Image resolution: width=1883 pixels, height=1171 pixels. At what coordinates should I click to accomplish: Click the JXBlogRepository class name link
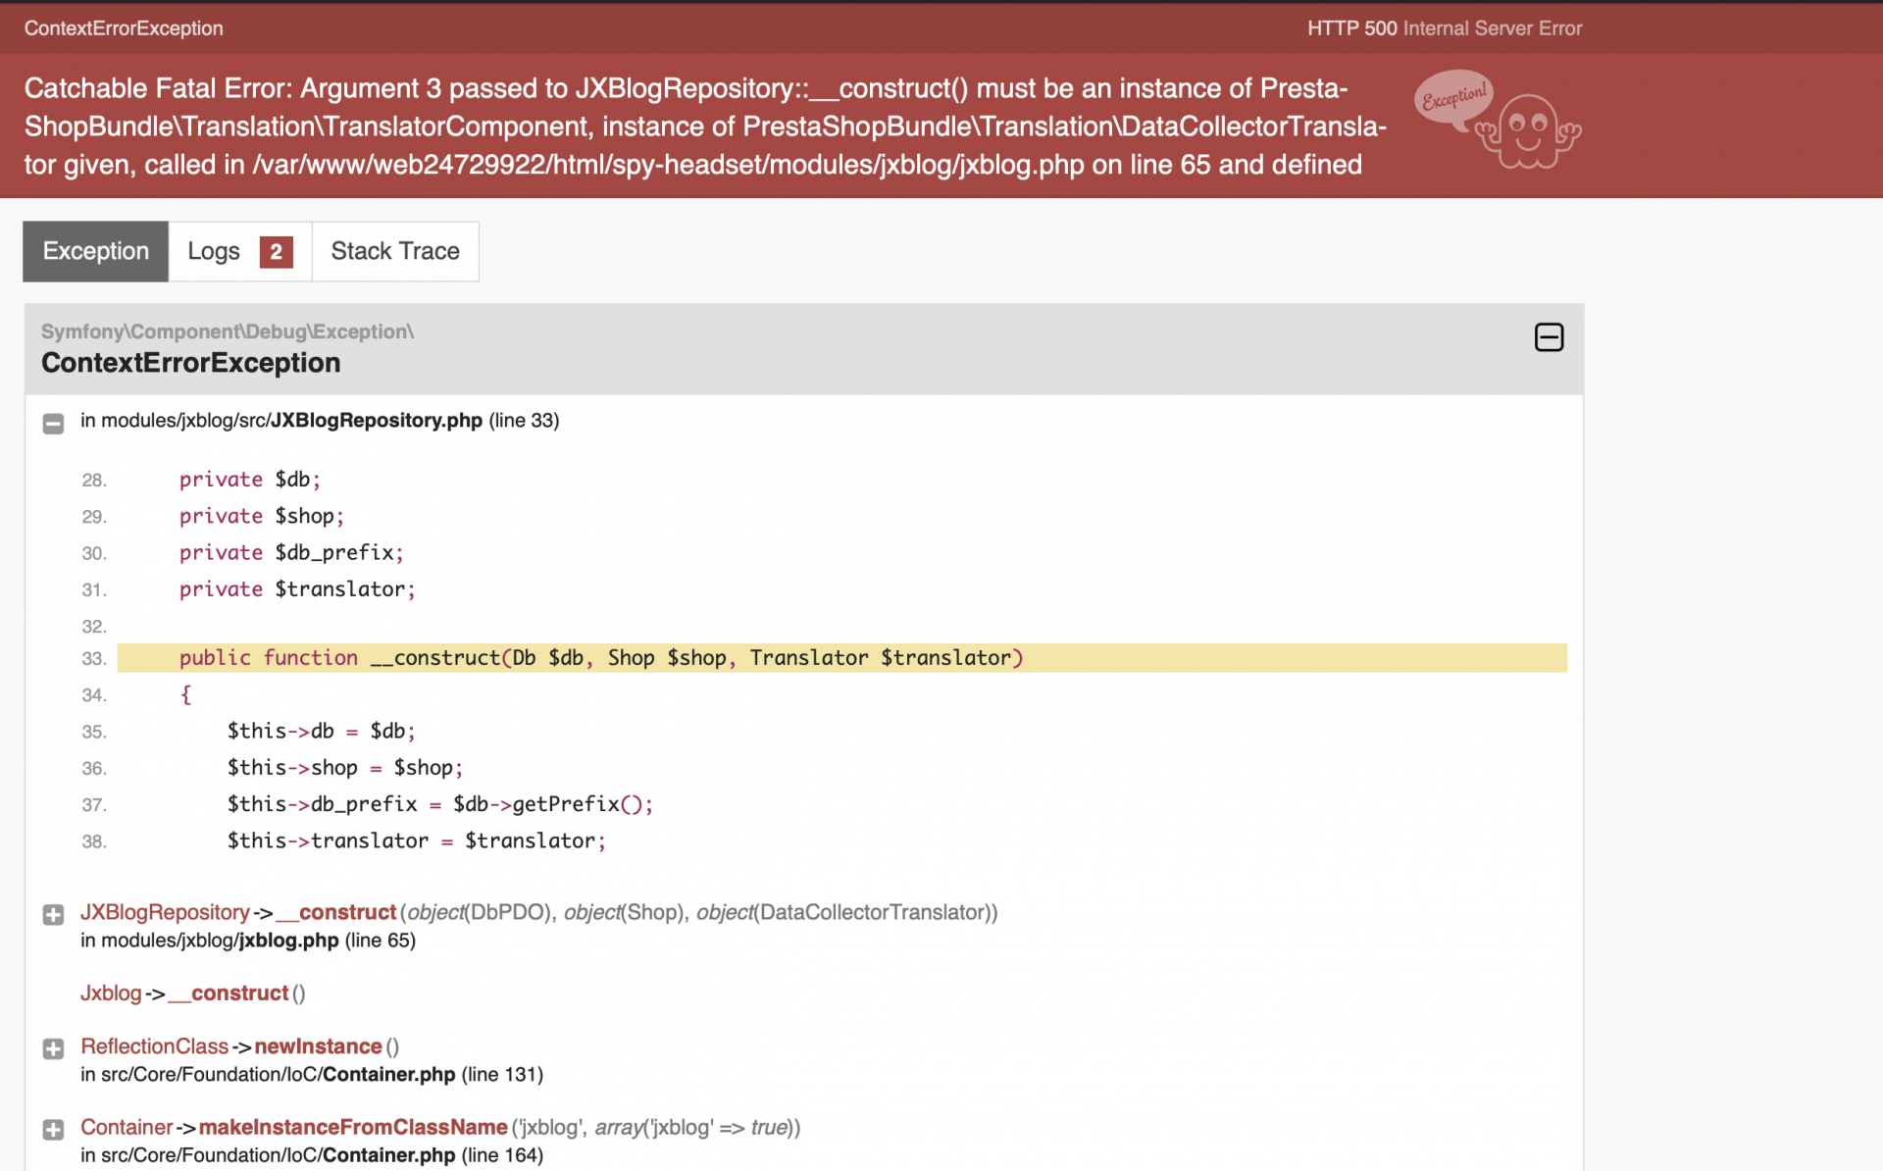click(165, 912)
